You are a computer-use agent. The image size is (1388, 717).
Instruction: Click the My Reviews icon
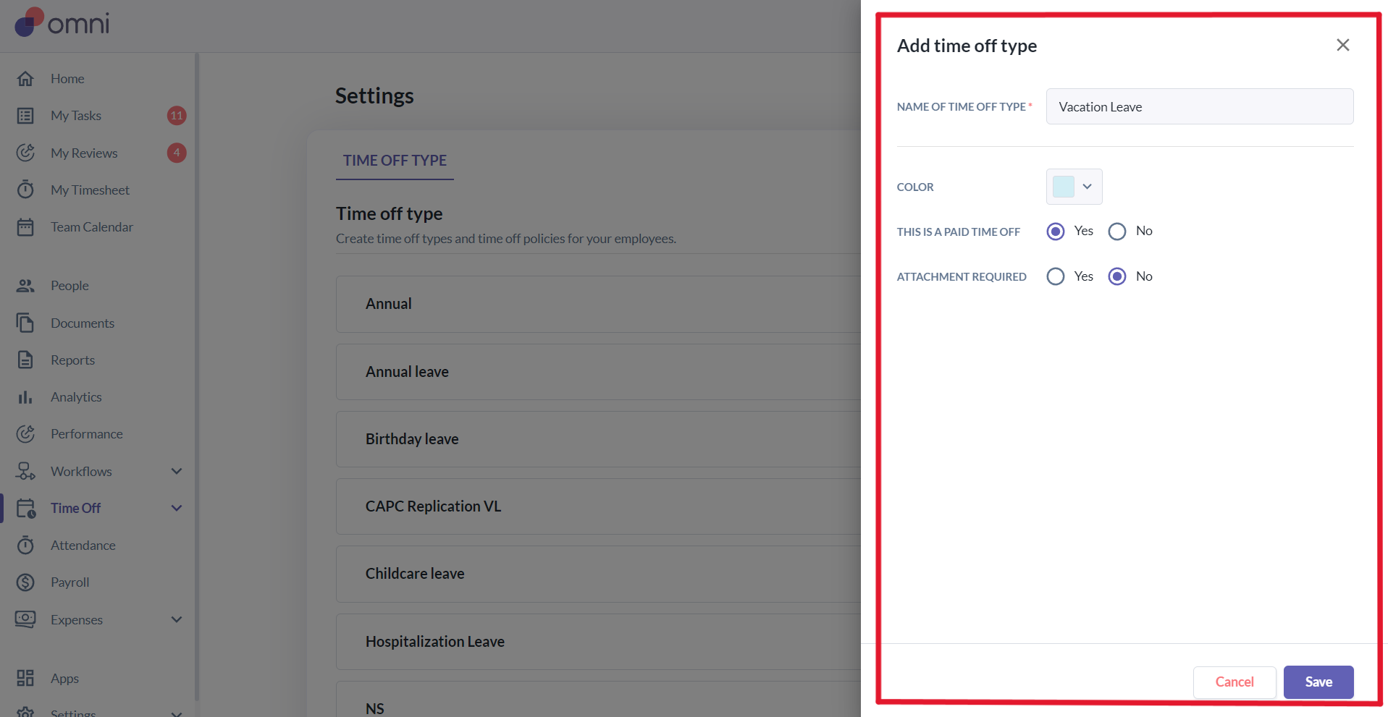pos(25,153)
